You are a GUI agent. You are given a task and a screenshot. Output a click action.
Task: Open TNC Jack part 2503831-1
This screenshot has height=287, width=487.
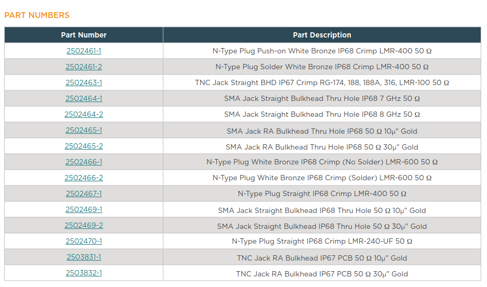[x=84, y=257]
